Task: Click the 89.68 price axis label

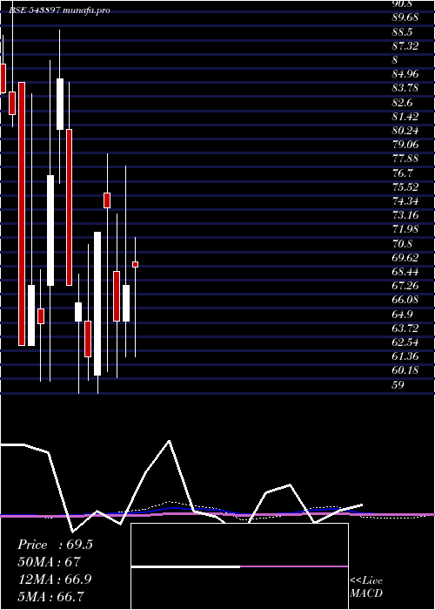Action: click(405, 18)
